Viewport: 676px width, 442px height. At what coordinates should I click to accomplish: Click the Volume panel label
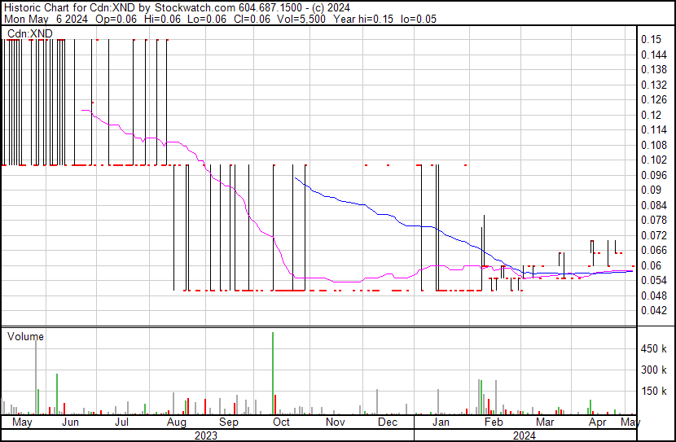click(x=25, y=336)
